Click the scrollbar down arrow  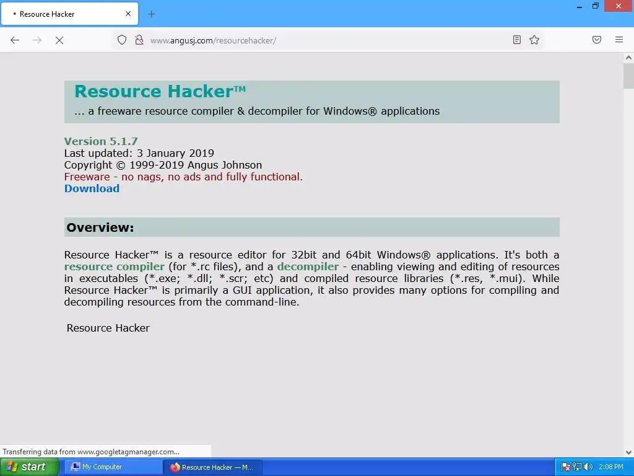tap(628, 452)
